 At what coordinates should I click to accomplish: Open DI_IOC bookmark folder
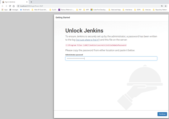point(53,10)
